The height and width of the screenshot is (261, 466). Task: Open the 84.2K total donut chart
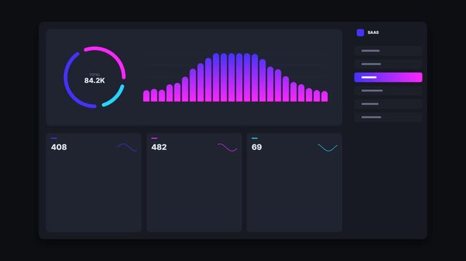click(x=95, y=77)
